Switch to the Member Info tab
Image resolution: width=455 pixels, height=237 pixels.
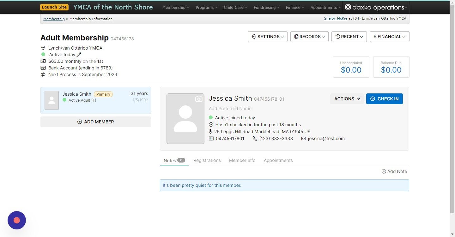pos(242,160)
